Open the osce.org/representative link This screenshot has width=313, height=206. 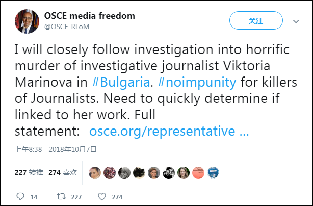[169, 131]
